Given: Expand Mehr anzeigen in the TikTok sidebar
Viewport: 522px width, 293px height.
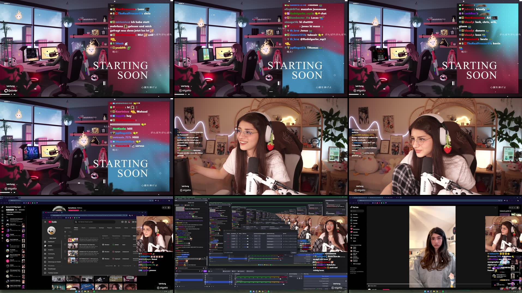Looking at the screenshot, I should (x=357, y=264).
